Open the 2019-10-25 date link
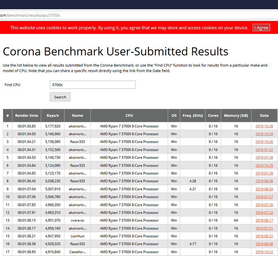Viewport: 278px width, 256px height. point(264,166)
